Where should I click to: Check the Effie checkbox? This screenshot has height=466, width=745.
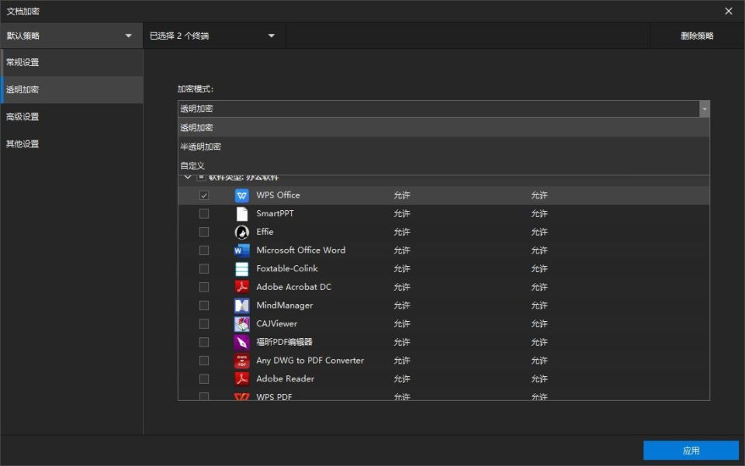(x=204, y=232)
